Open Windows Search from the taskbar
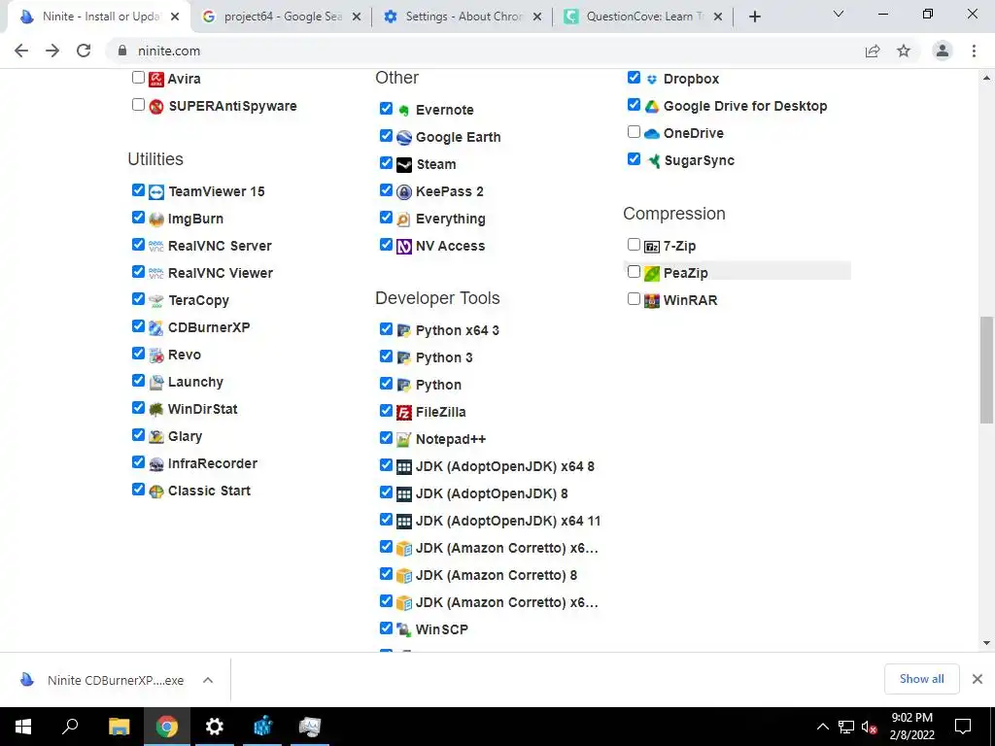The width and height of the screenshot is (995, 746). click(x=70, y=727)
